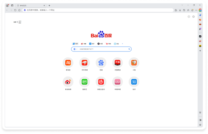The width and height of the screenshot is (208, 134).
Task: Toggle the tab layout panel icon
Action: (12, 5)
